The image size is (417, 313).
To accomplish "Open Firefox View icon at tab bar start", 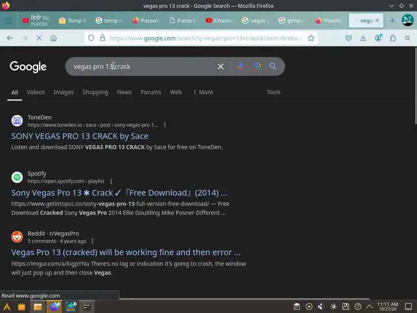I will pyautogui.click(x=8, y=20).
